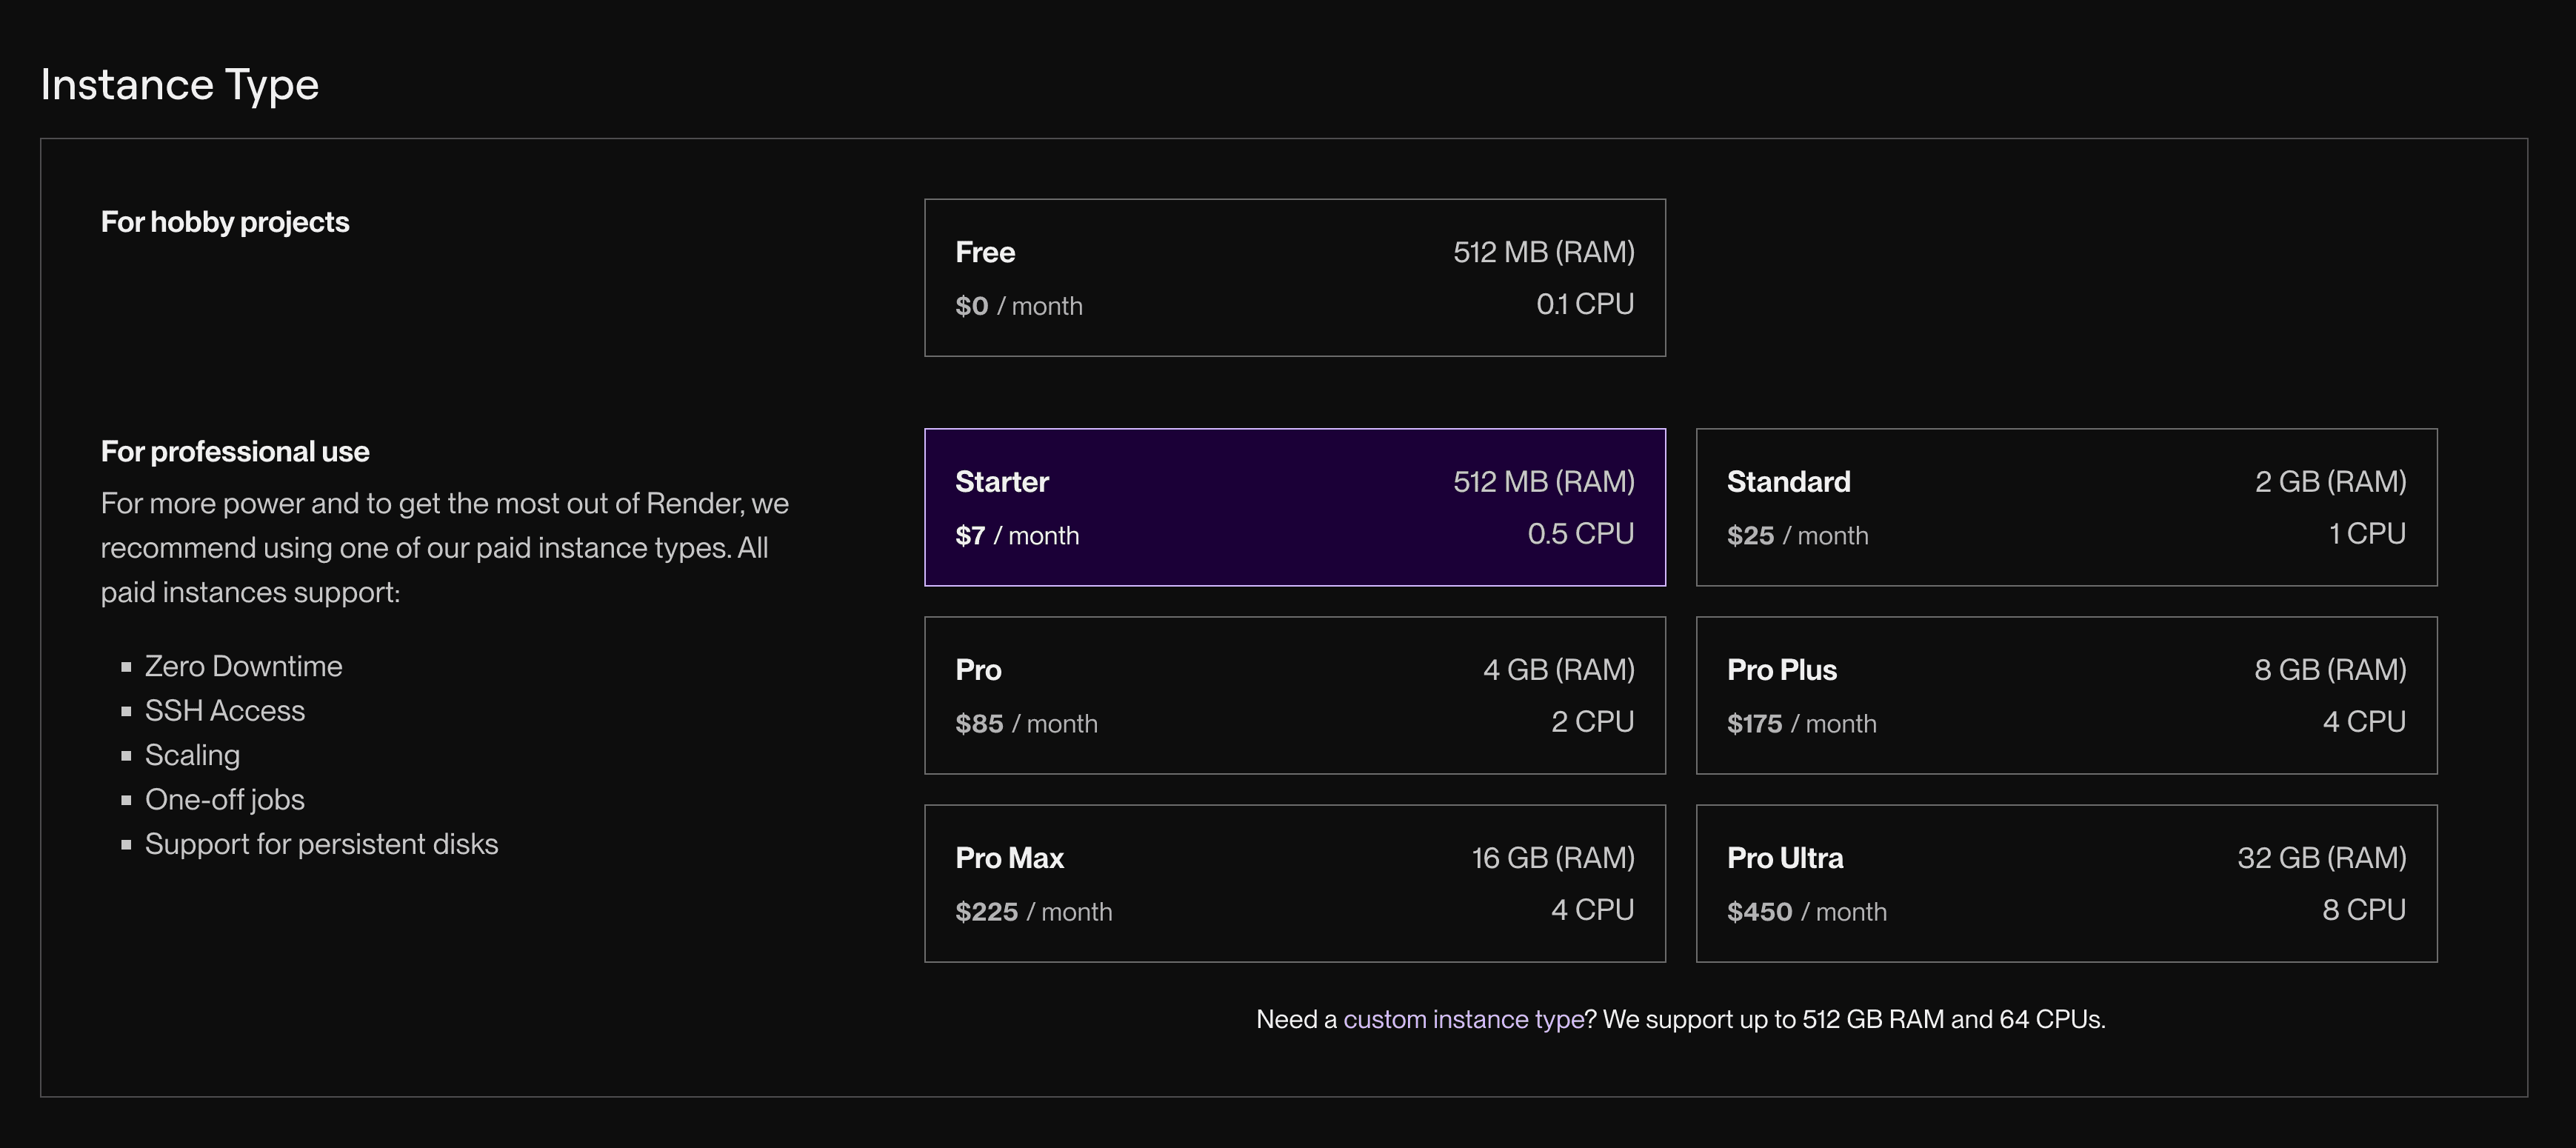Image resolution: width=2576 pixels, height=1148 pixels.
Task: Click the For professional use heading
Action: pyautogui.click(x=235, y=452)
